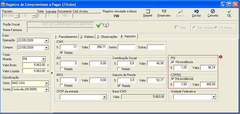Open the Operação date dropdown

pyautogui.click(x=47, y=41)
